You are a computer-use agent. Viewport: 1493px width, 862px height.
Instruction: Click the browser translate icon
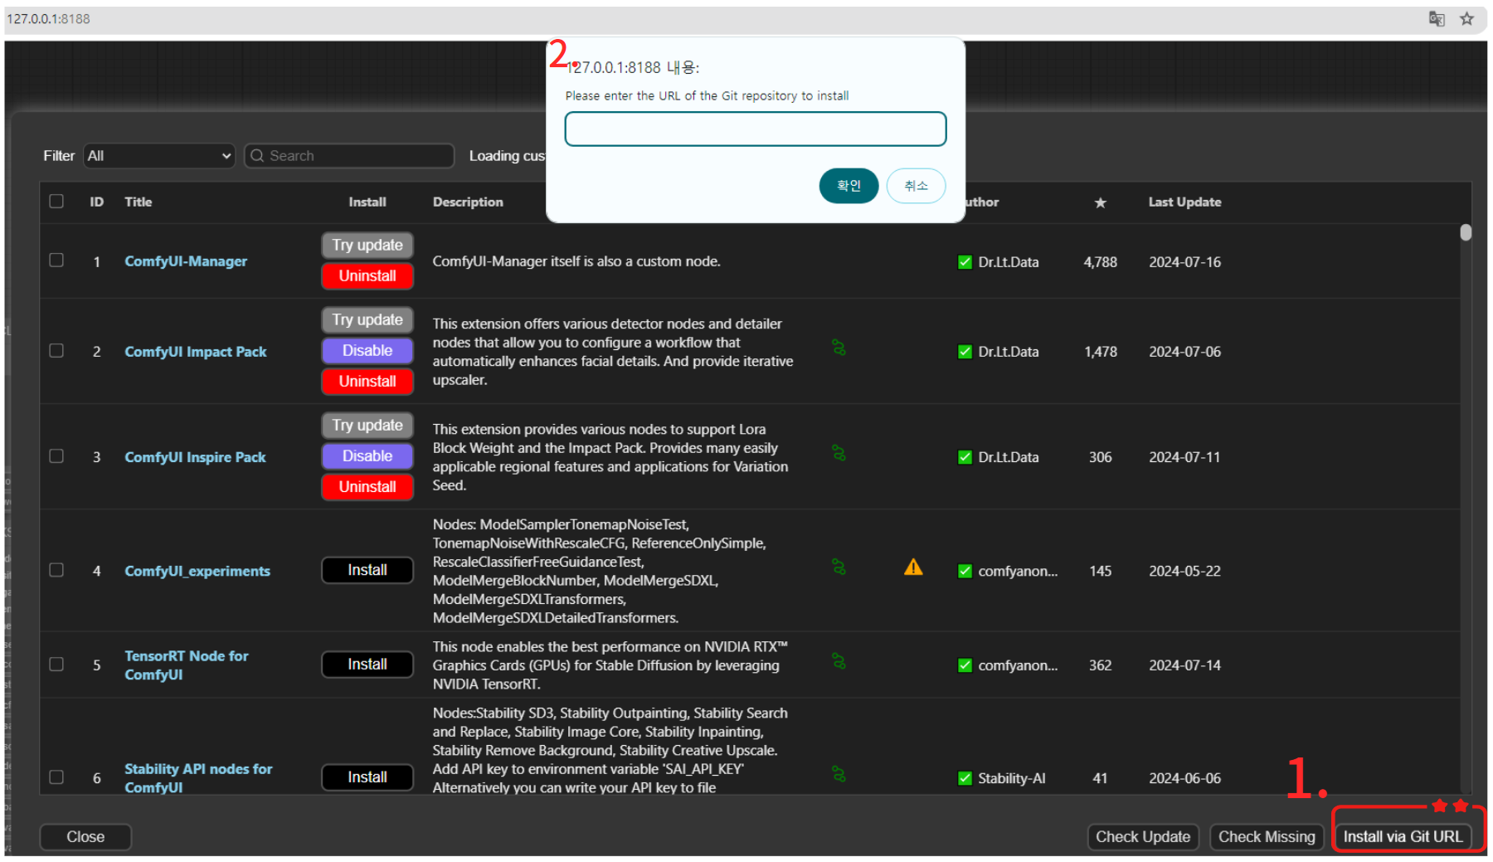1437,18
